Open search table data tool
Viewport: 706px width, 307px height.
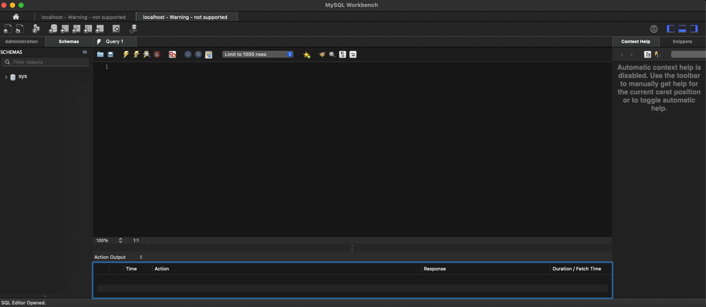point(116,29)
